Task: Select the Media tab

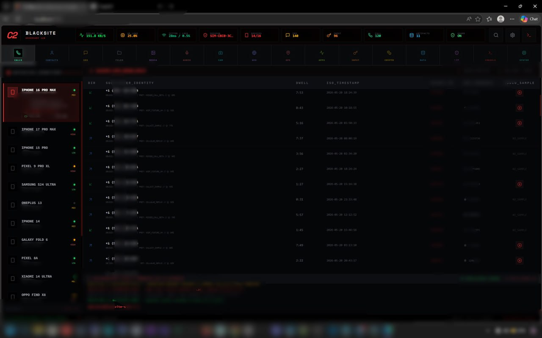Action: tap(153, 54)
